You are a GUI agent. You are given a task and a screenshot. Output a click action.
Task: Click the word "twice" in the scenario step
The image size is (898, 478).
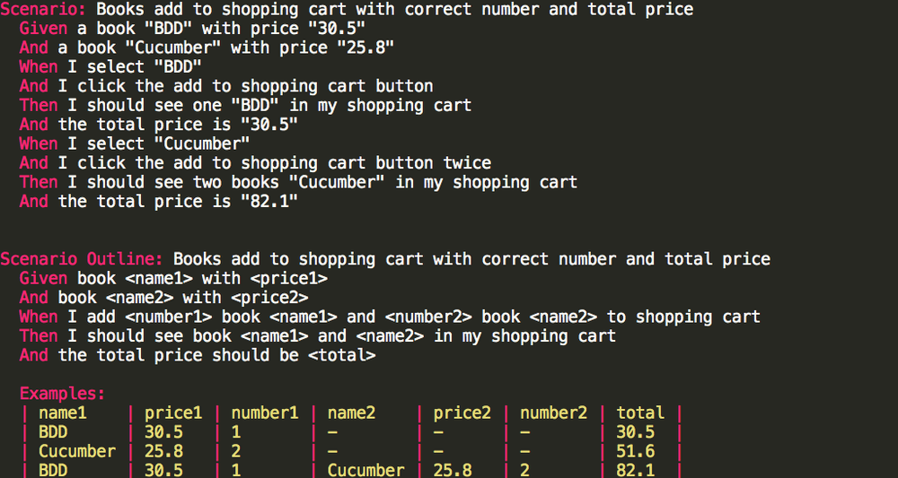tap(467, 163)
